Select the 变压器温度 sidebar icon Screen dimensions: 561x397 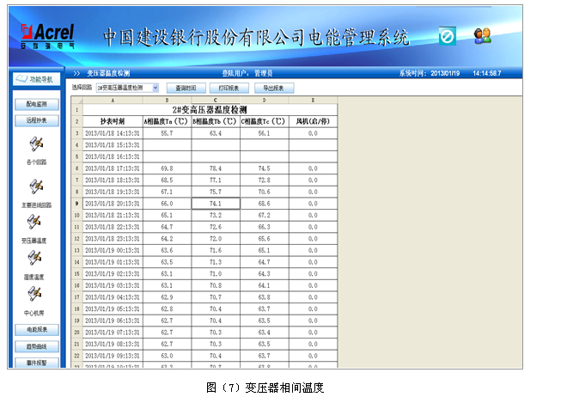(34, 222)
